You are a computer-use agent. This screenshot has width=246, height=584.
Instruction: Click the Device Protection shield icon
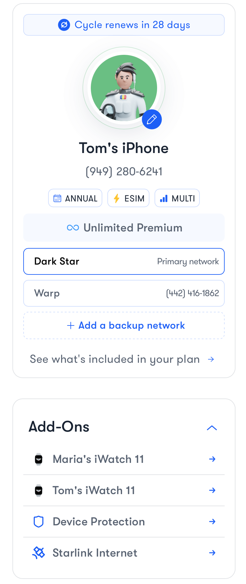(x=39, y=522)
